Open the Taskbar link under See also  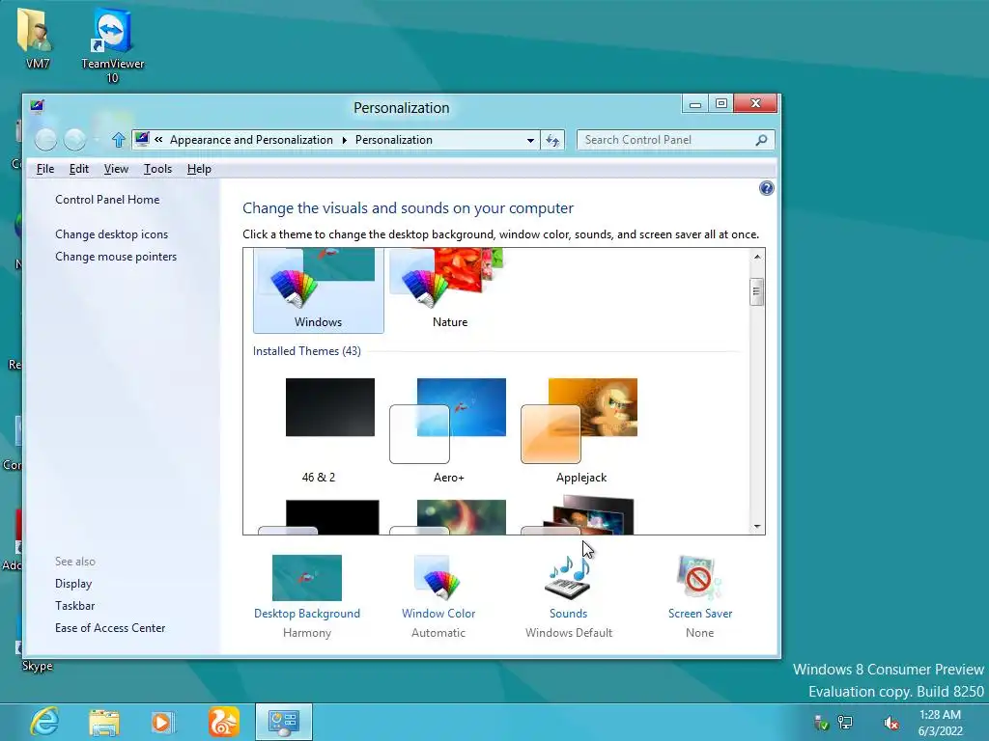tap(74, 606)
